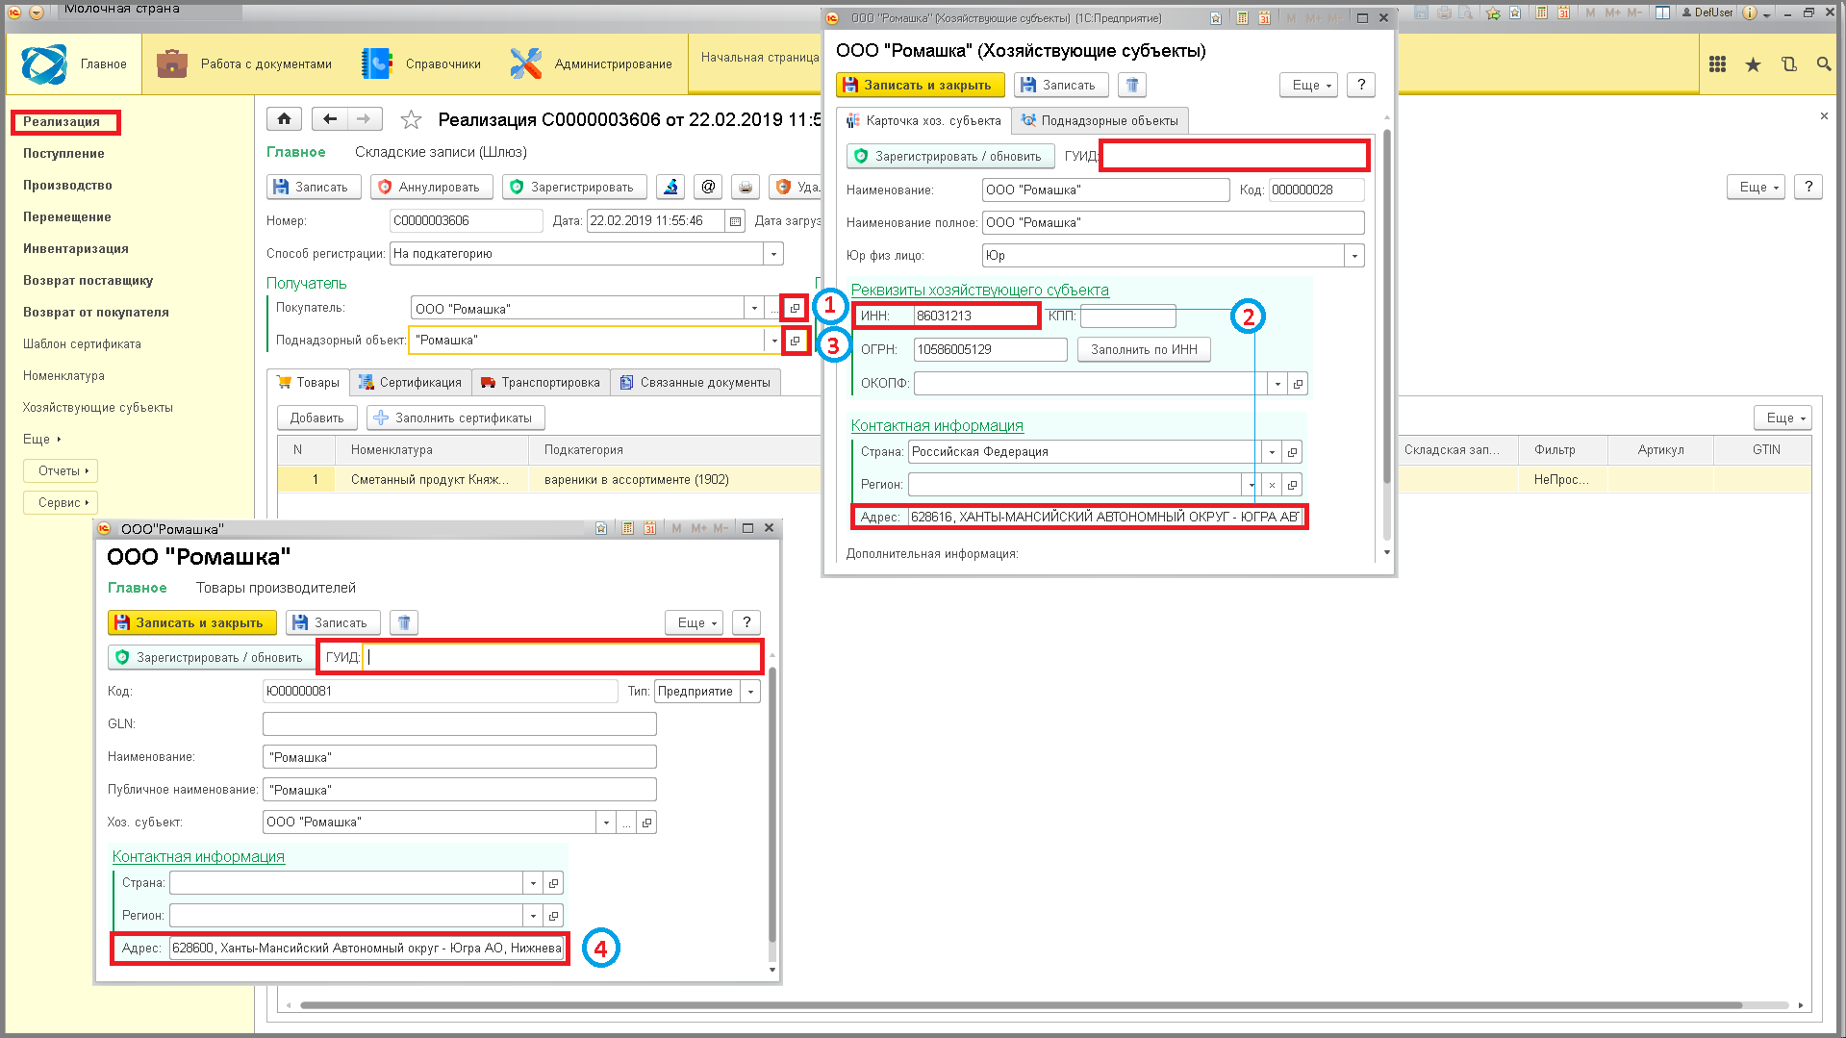Open calendar picker next to date field
The width and height of the screenshot is (1846, 1038).
coord(735,221)
